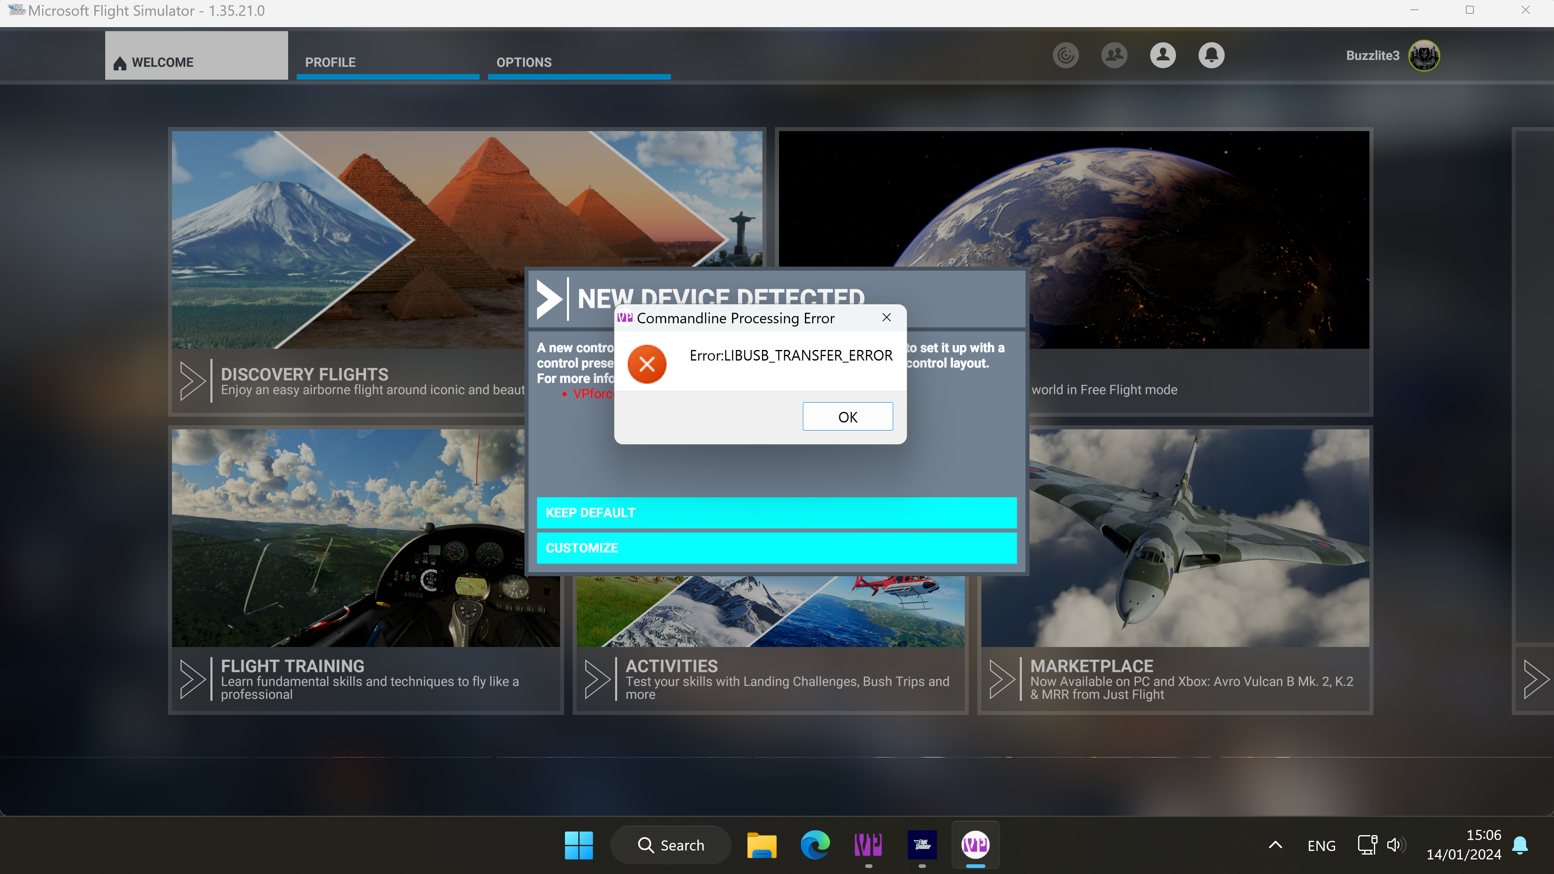
Task: Open the notifications bell icon
Action: (1211, 55)
